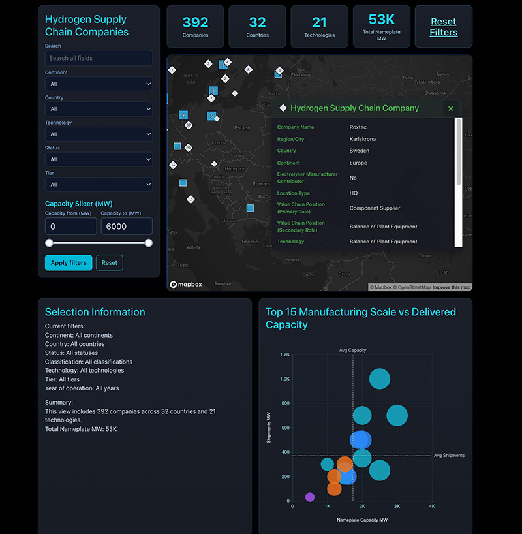Expand the Technology filter dropdown
Image resolution: width=522 pixels, height=534 pixels.
coord(99,134)
